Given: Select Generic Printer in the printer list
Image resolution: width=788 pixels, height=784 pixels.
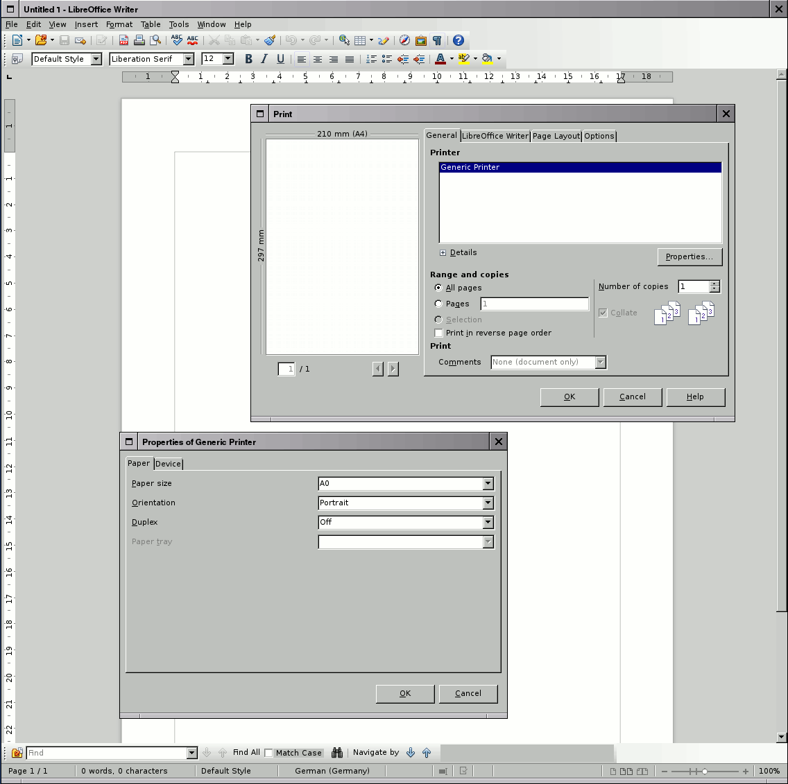Looking at the screenshot, I should coord(581,167).
